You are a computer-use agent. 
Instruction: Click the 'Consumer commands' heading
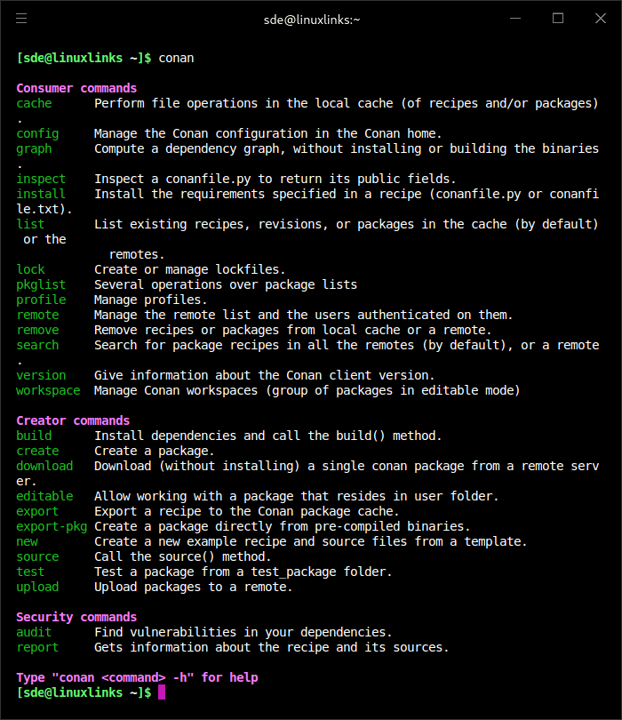tap(76, 88)
